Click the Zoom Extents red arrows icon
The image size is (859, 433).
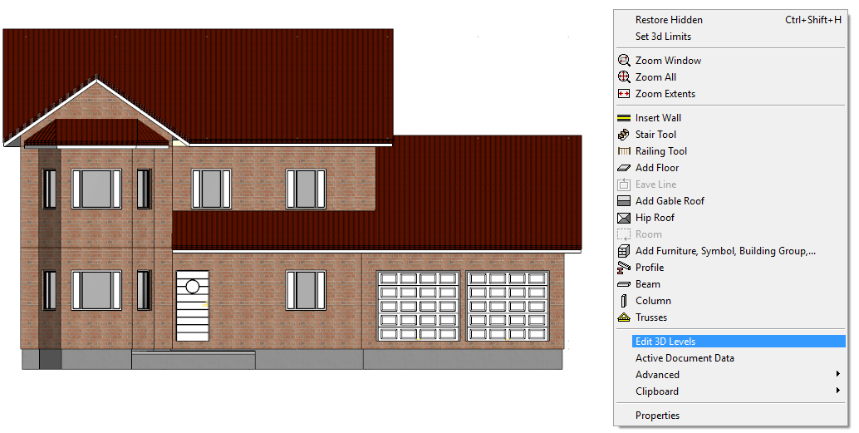(623, 94)
